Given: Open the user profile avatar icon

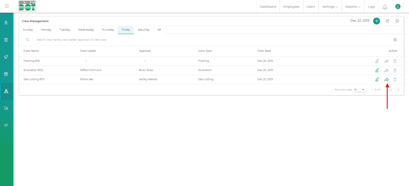Looking at the screenshot, I should tap(398, 6).
